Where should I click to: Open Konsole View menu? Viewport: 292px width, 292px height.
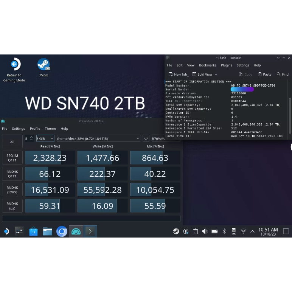[x=191, y=65]
